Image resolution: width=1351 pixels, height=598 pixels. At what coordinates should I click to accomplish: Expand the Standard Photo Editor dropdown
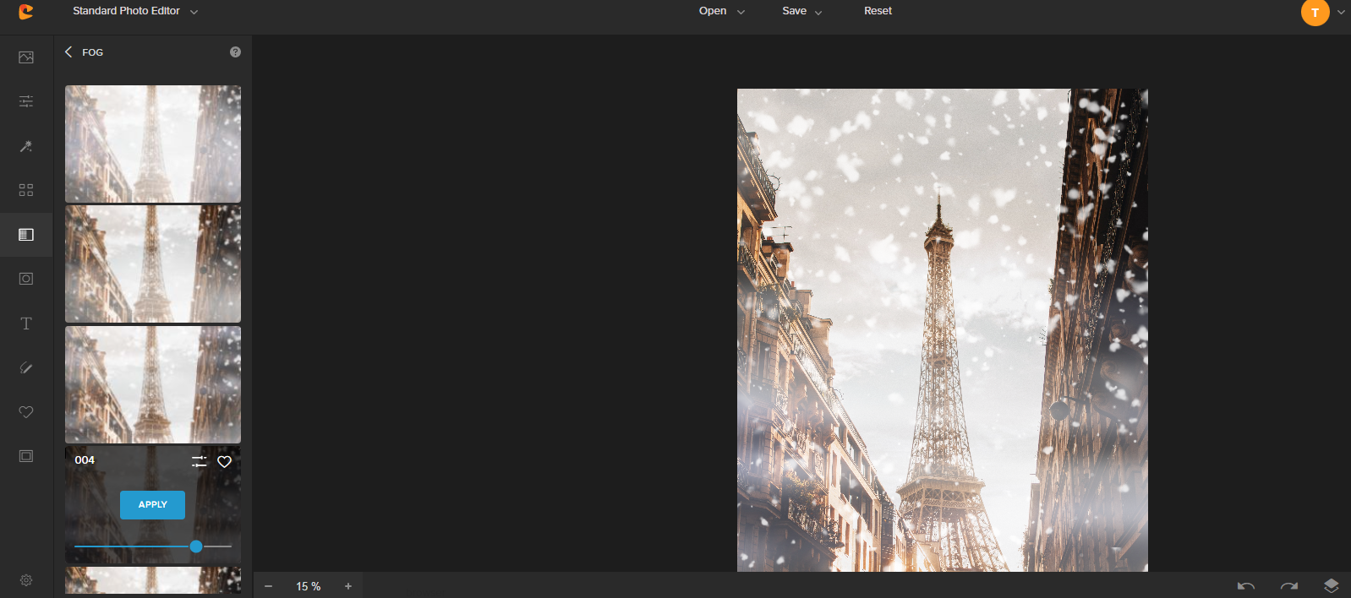(135, 11)
